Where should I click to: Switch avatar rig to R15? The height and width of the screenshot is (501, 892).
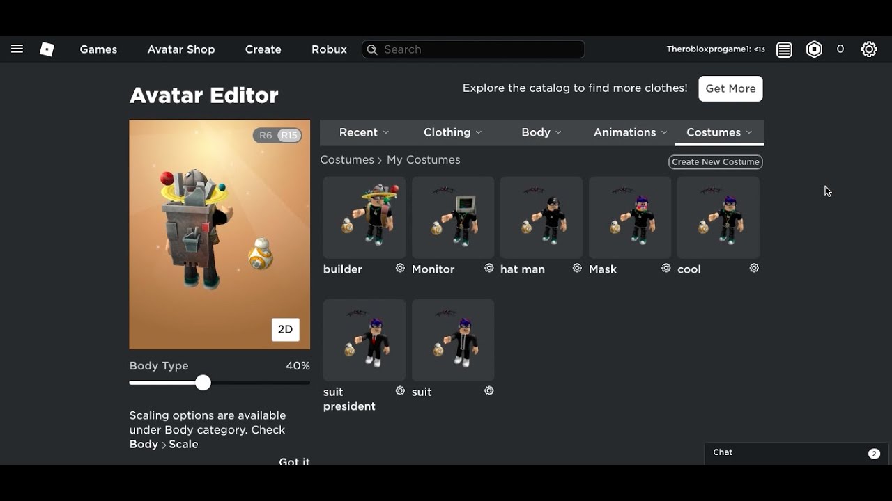click(289, 136)
